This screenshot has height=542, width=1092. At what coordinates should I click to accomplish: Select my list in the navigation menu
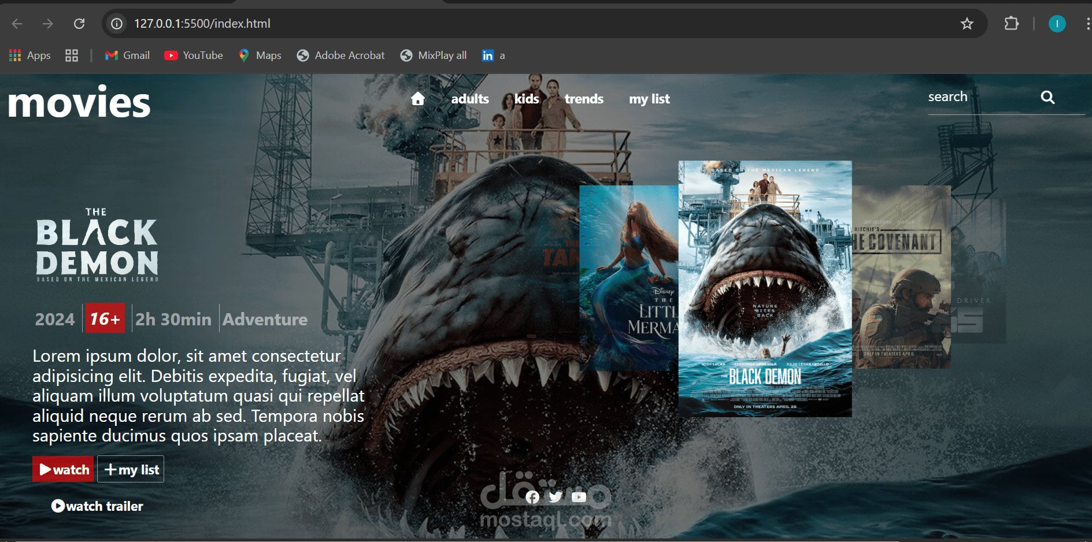pos(649,99)
